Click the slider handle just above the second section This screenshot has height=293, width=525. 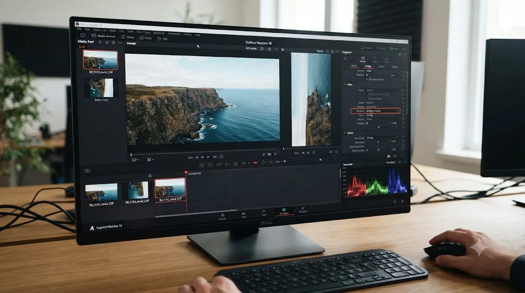tap(379, 127)
